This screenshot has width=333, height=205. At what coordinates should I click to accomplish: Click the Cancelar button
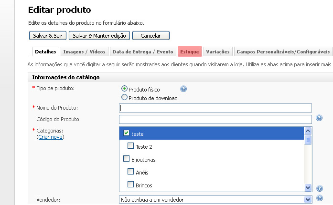point(150,36)
